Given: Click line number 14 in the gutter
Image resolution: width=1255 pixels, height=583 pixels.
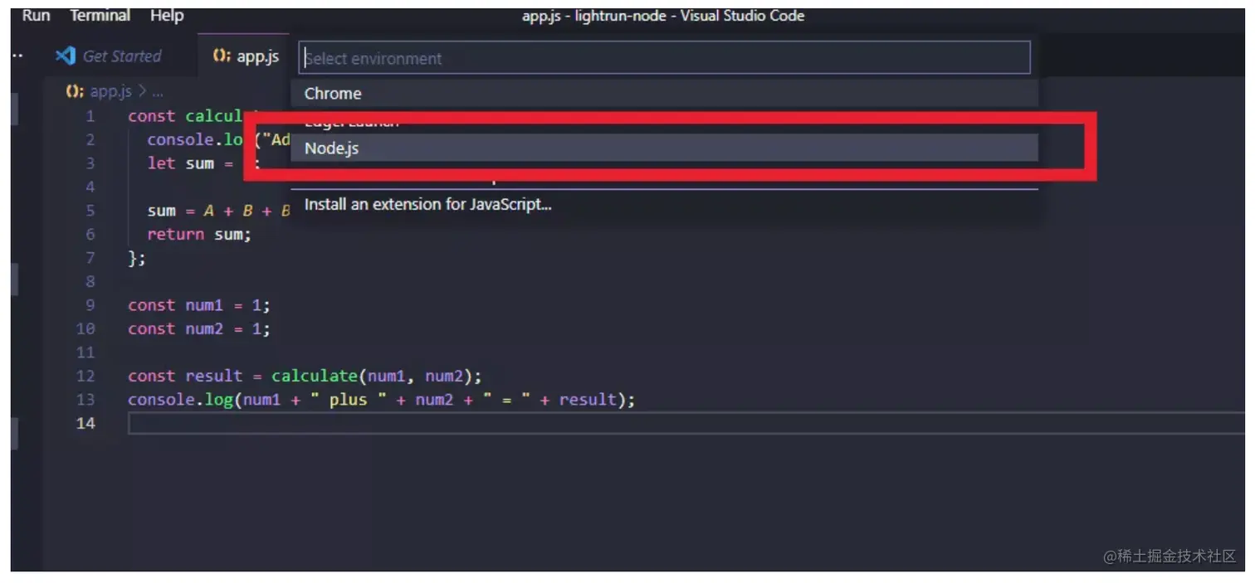Looking at the screenshot, I should (85, 423).
